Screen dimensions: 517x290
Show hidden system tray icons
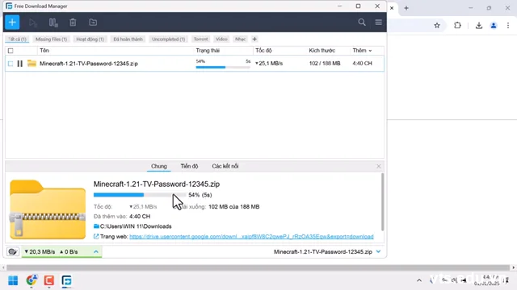tap(419, 280)
